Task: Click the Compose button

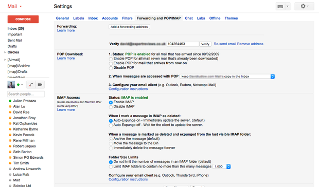Action: [x=23, y=20]
